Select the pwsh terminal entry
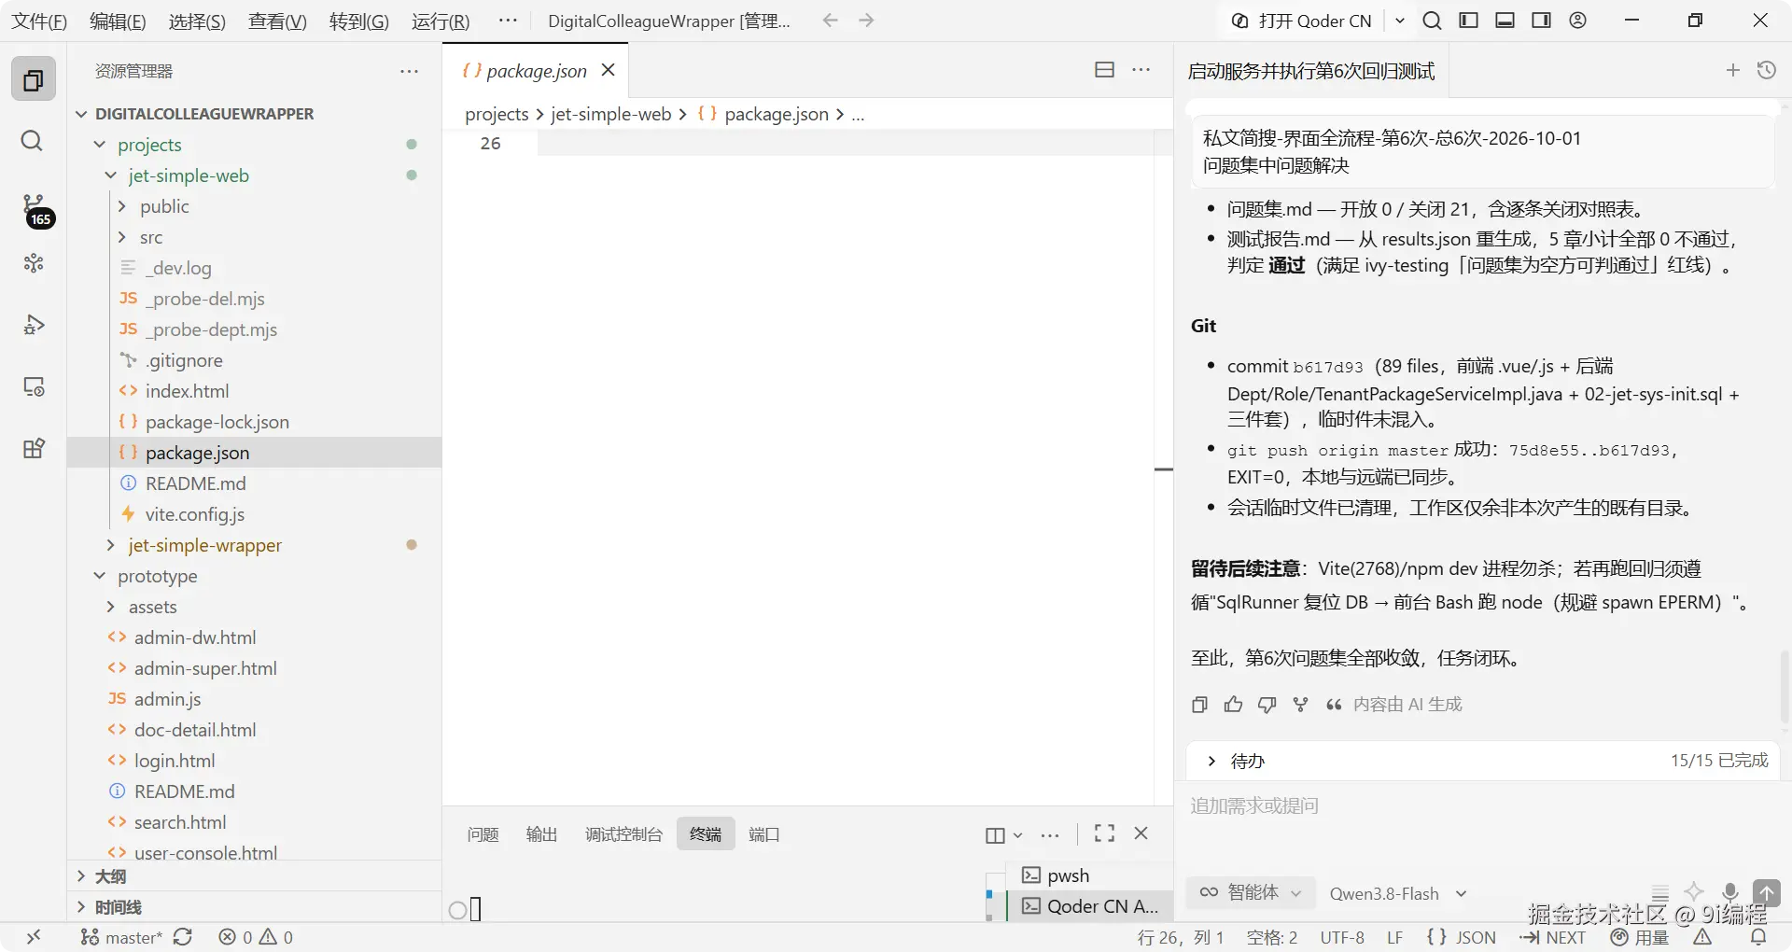Image resolution: width=1792 pixels, height=952 pixels. tap(1090, 875)
